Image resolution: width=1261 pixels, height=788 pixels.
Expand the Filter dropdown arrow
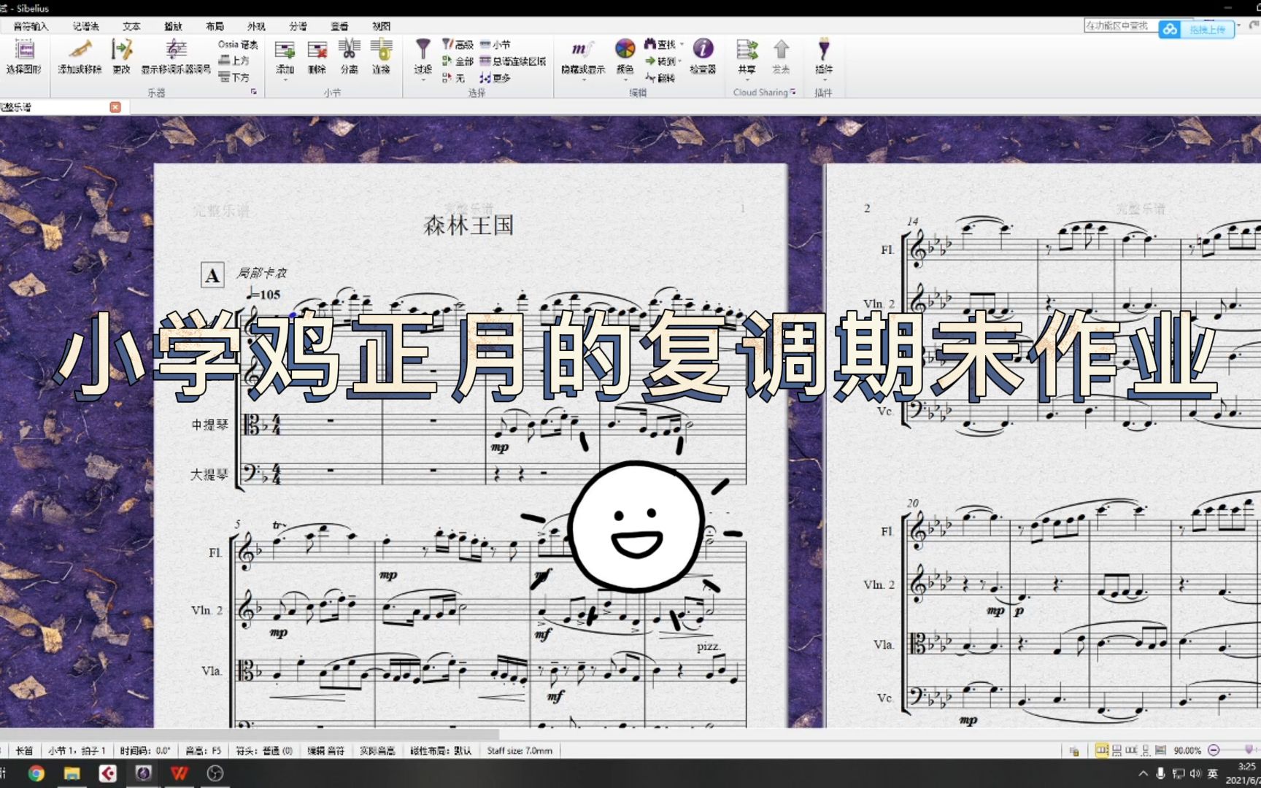click(423, 80)
